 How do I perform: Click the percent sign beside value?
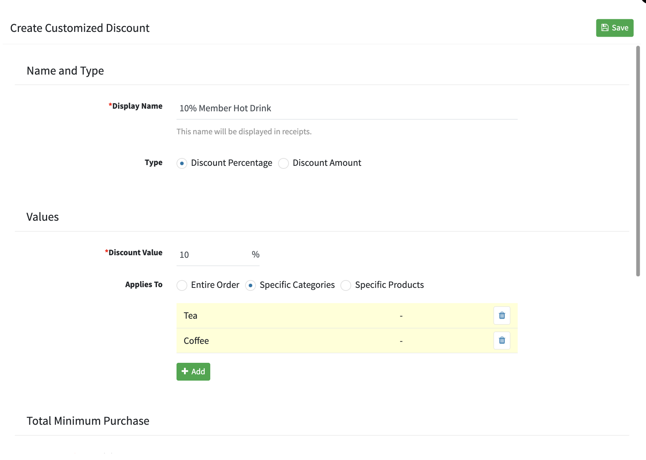pos(256,254)
